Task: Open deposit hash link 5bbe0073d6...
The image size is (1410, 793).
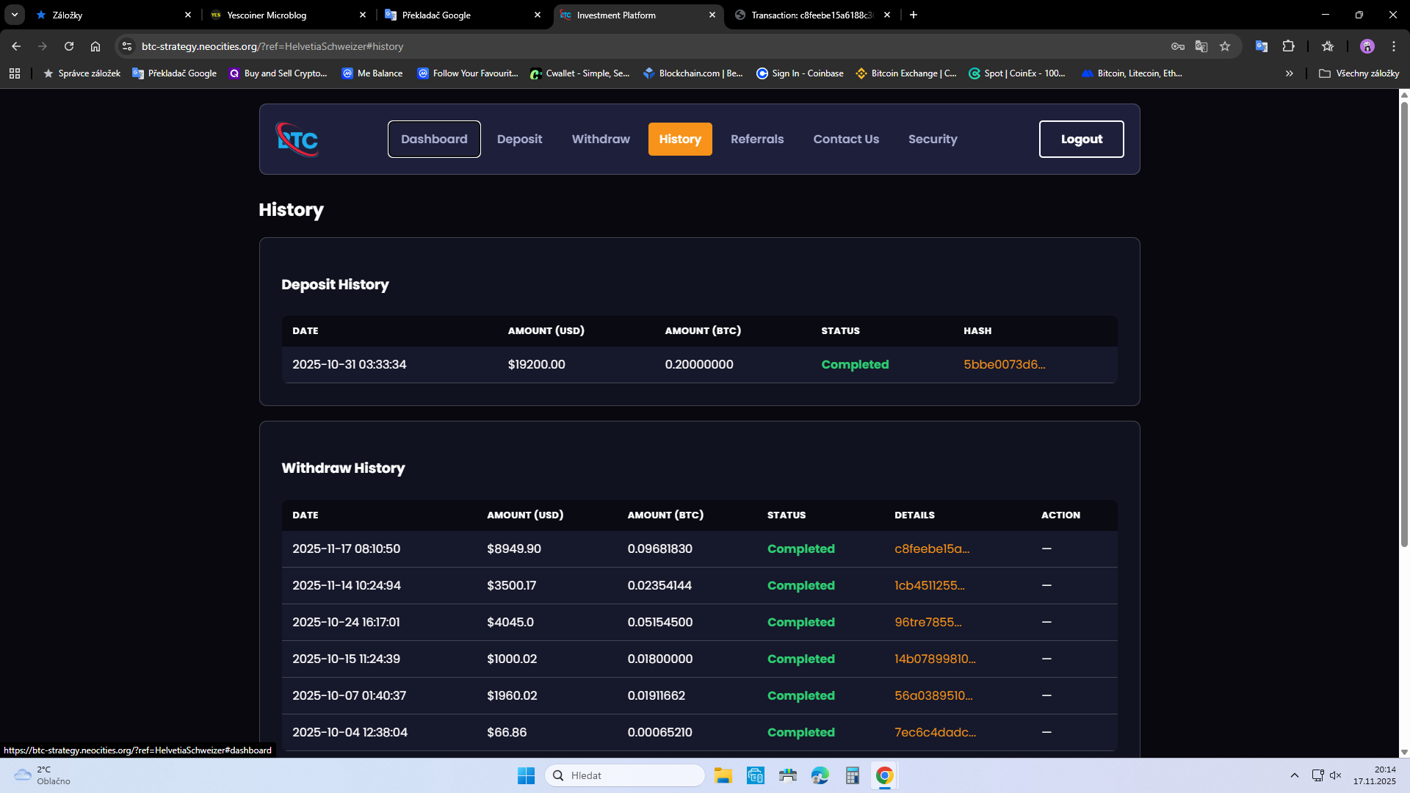Action: 1004,365
